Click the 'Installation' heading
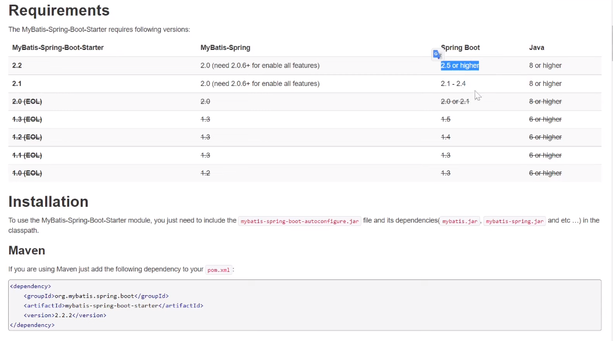Viewport: 613px width, 341px height. pos(48,202)
